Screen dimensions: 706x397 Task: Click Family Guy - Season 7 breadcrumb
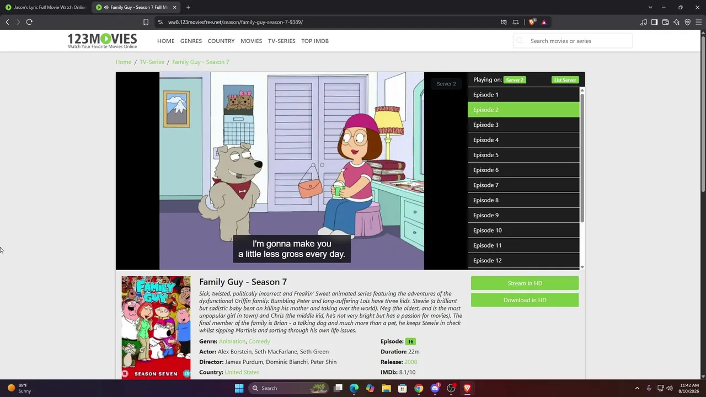(200, 62)
